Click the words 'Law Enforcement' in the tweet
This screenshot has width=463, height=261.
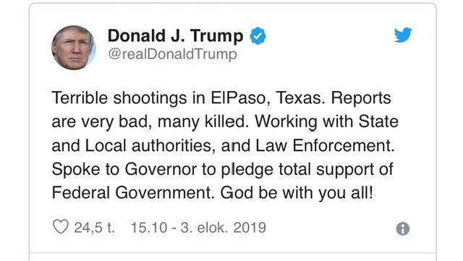tap(325, 145)
